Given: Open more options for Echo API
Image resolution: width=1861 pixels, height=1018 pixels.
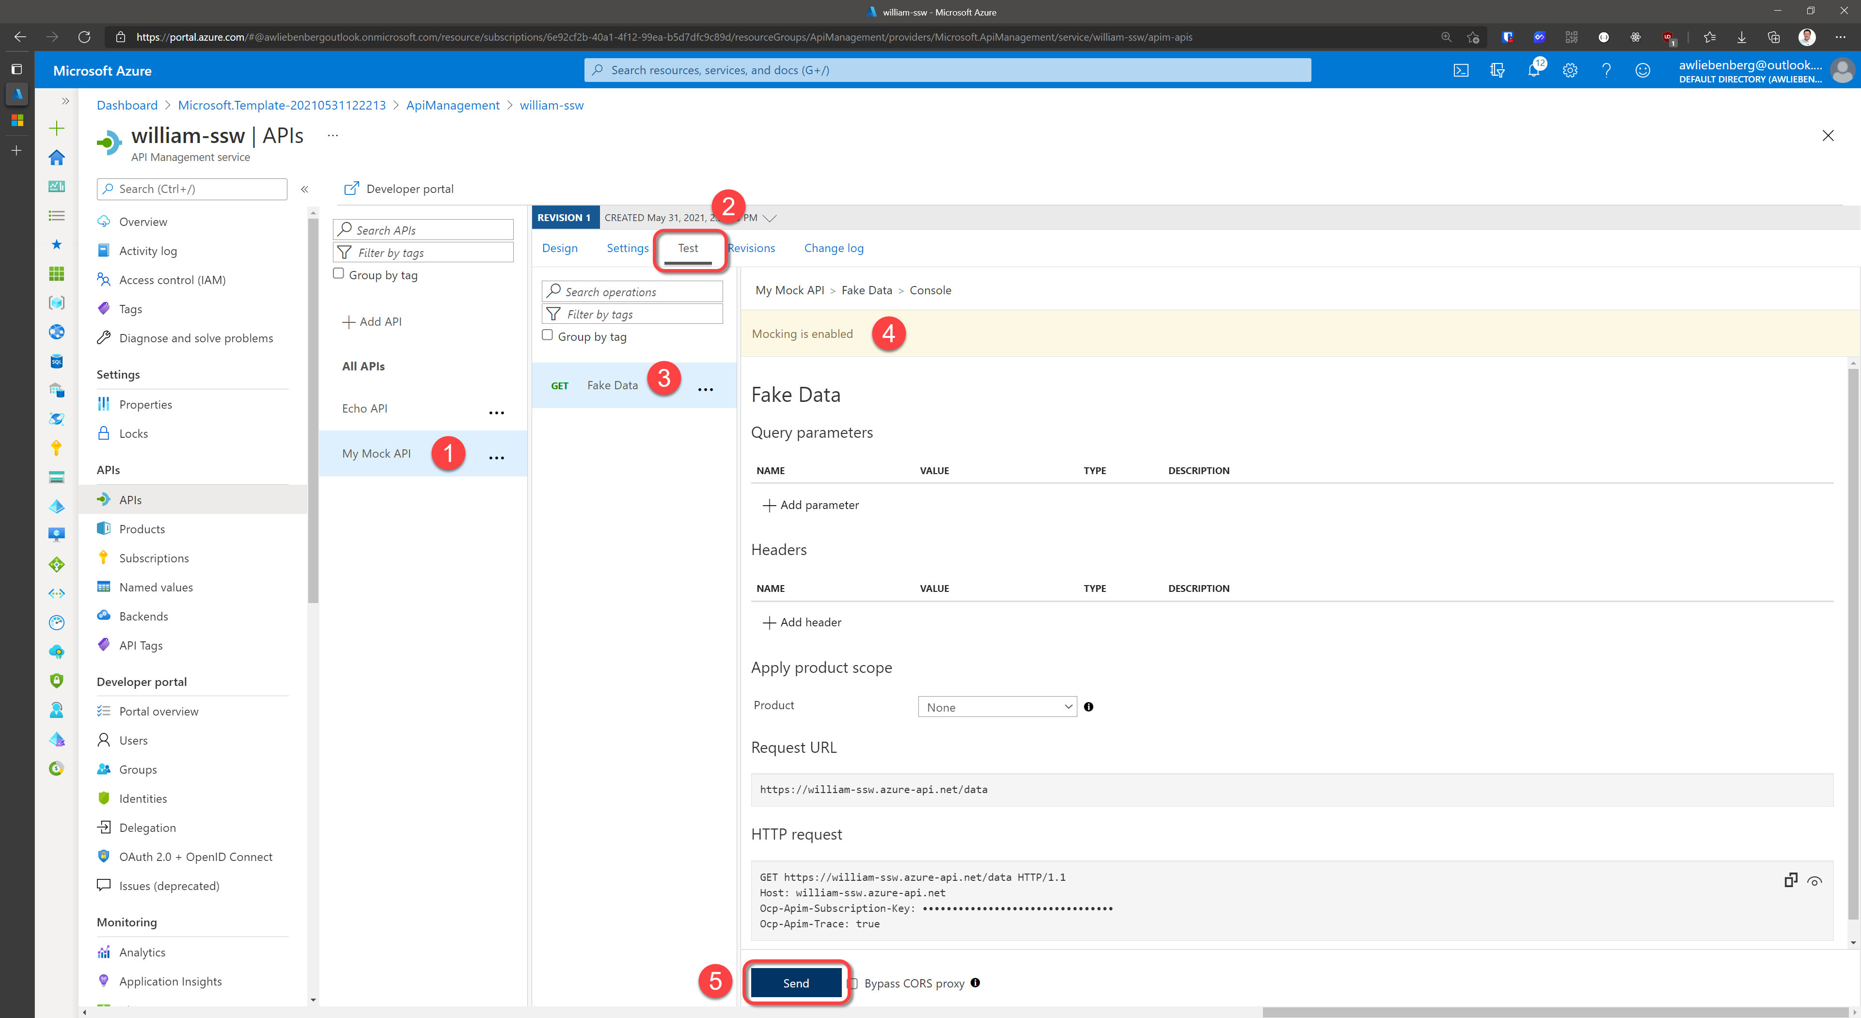Looking at the screenshot, I should 496,413.
